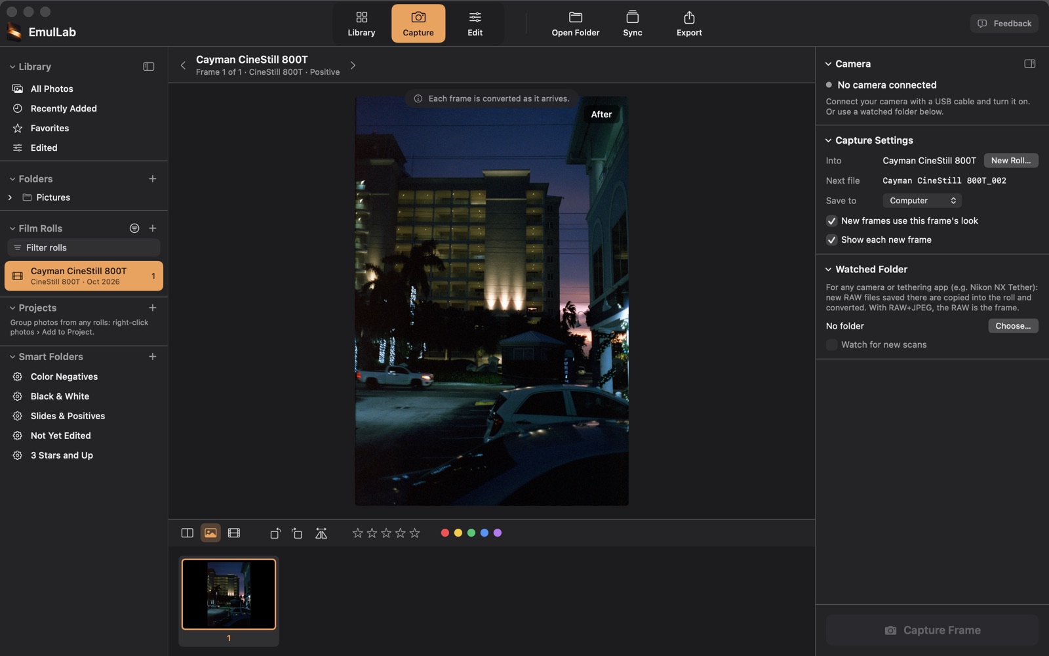Create a new project with plus icon
1049x656 pixels.
click(x=153, y=308)
